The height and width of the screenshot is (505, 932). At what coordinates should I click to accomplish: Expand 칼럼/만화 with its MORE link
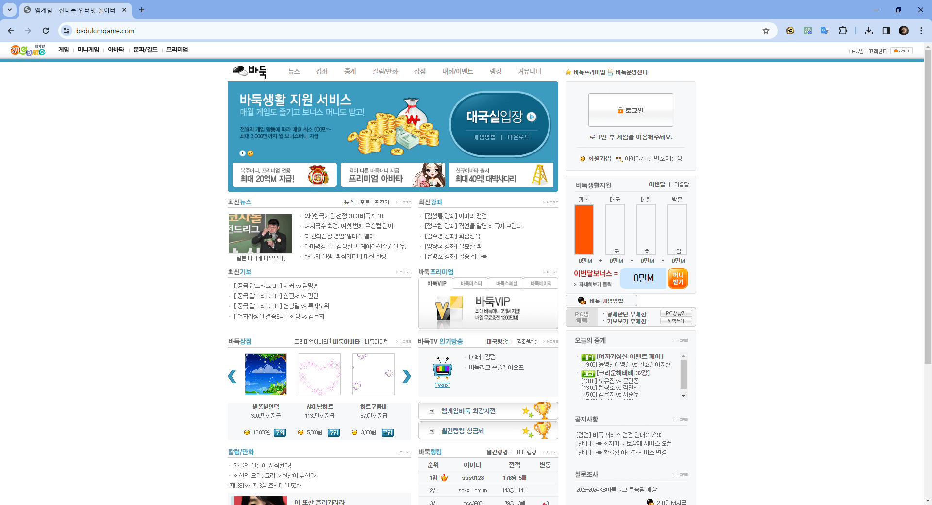click(404, 452)
